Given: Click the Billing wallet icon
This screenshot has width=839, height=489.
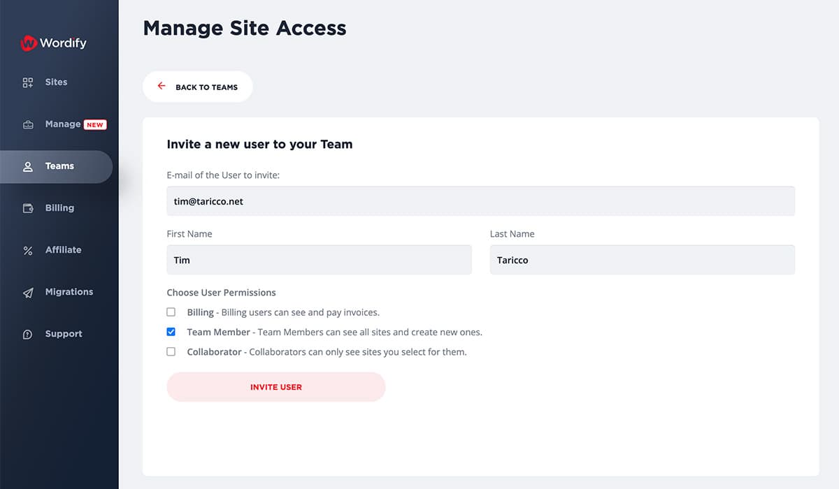Looking at the screenshot, I should coord(28,208).
